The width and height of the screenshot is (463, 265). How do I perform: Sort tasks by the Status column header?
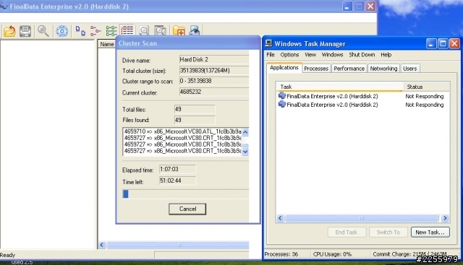[x=426, y=87]
